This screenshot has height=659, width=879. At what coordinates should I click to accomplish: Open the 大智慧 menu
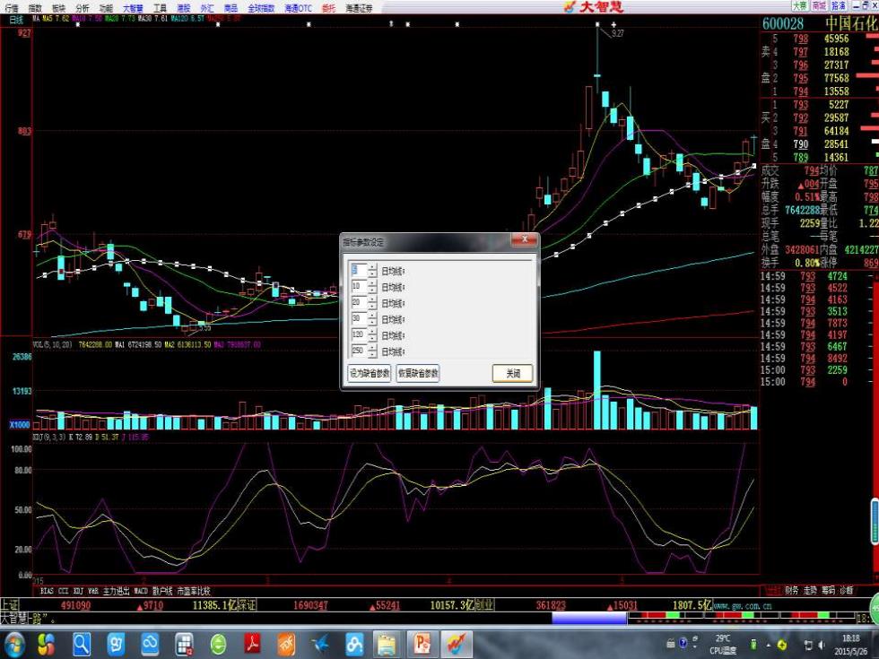point(133,8)
